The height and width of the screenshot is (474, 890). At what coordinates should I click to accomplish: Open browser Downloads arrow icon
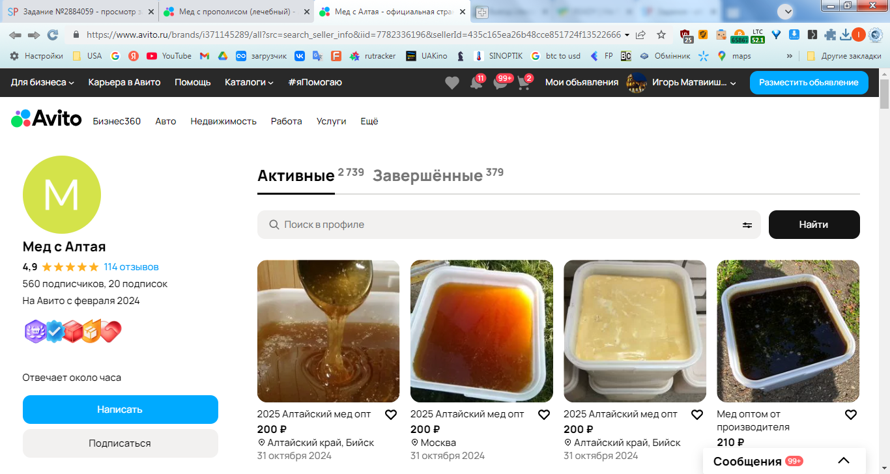(x=845, y=35)
